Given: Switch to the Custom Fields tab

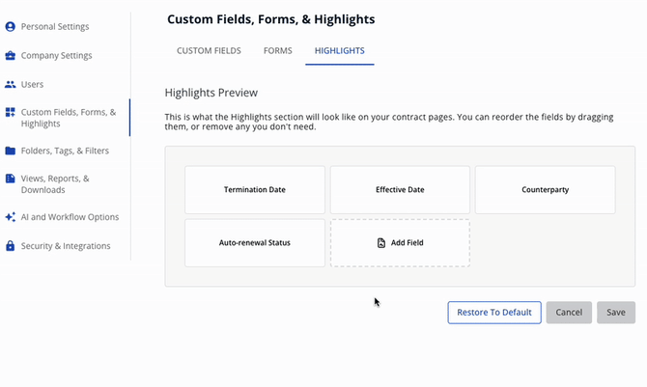Looking at the screenshot, I should pyautogui.click(x=209, y=50).
